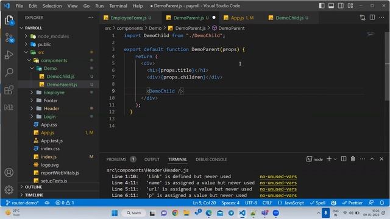Image resolution: width=390 pixels, height=219 pixels.
Task: Open the DEBUG CONSOLE panel tab
Action: click(x=211, y=159)
